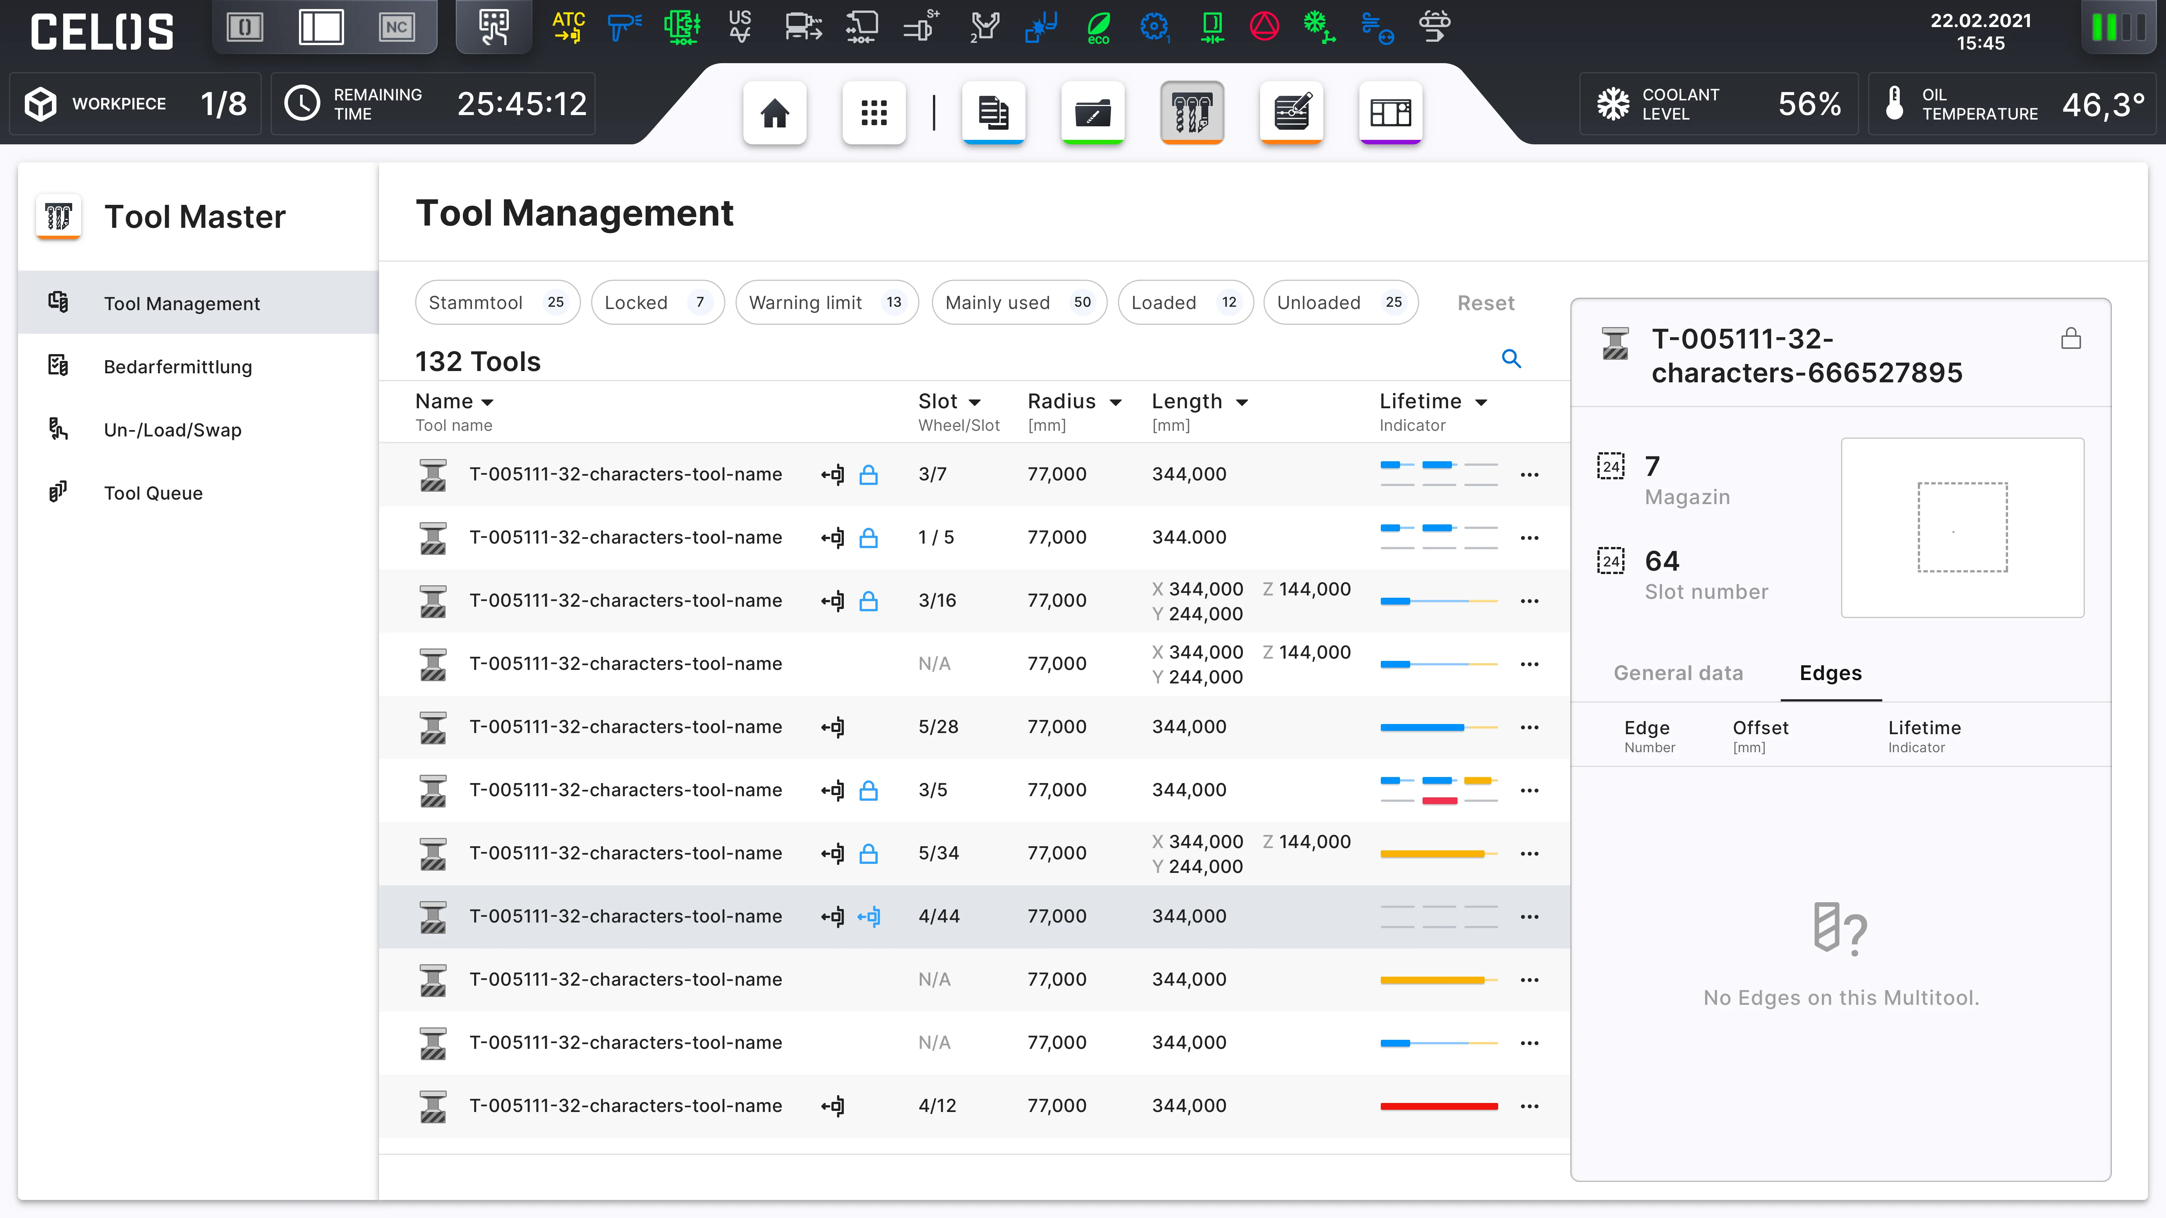2166x1218 pixels.
Task: Open more options for slot 5/34 row
Action: click(x=1529, y=854)
